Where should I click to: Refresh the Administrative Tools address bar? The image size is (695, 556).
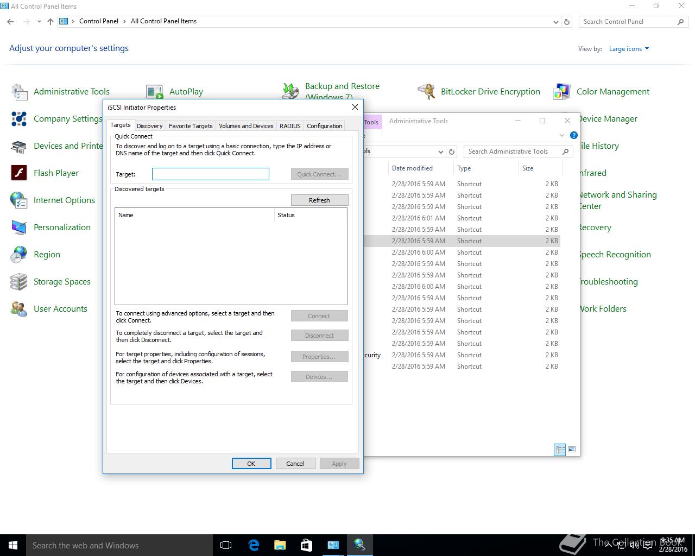pos(452,151)
